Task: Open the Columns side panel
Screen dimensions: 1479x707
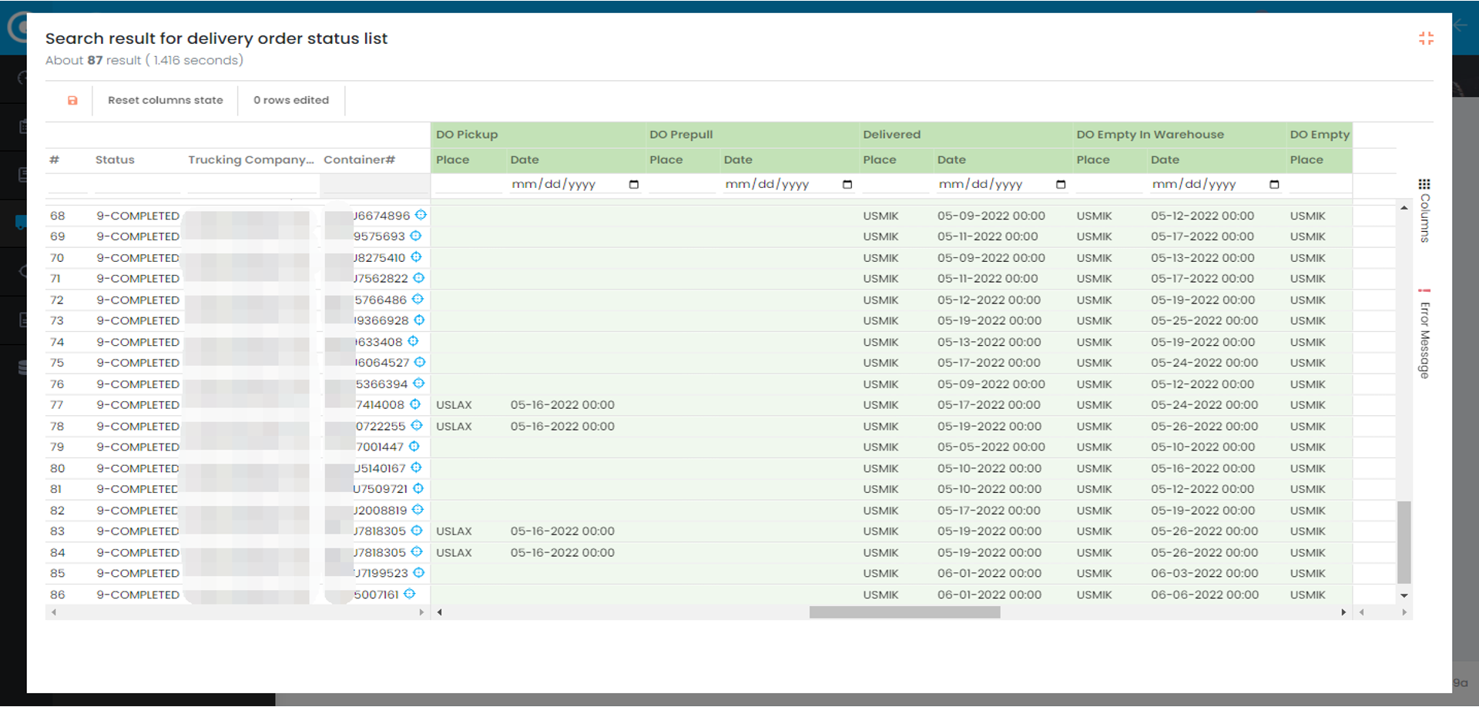Action: point(1424,210)
